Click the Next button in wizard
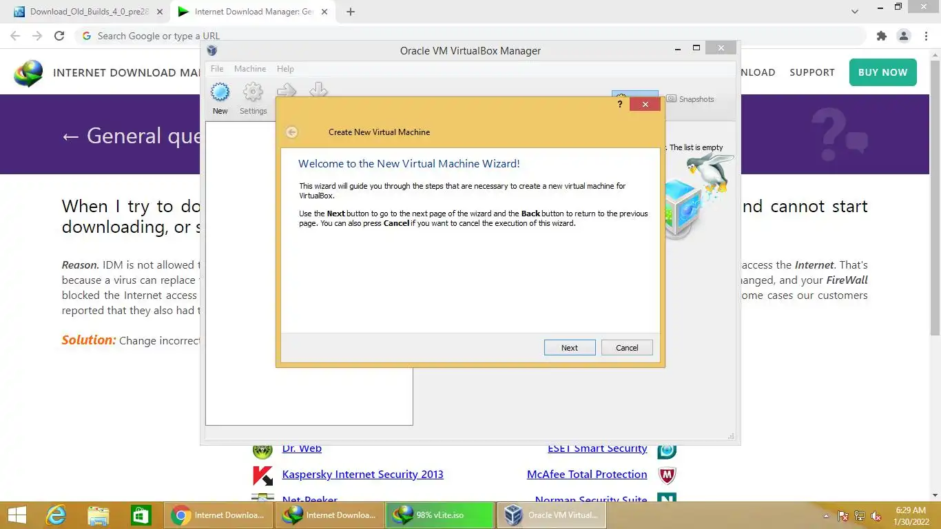The width and height of the screenshot is (941, 529). point(570,348)
